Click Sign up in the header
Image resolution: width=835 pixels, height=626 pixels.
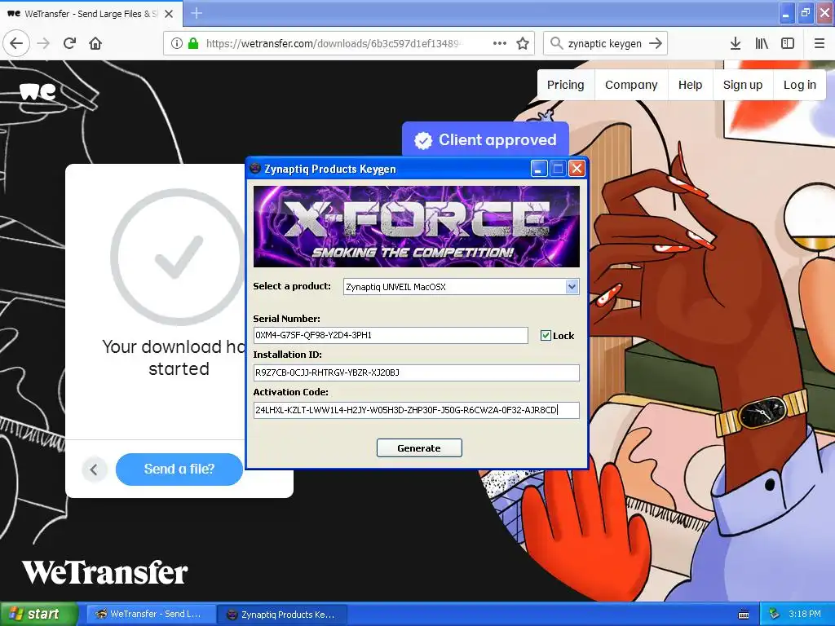pos(743,85)
